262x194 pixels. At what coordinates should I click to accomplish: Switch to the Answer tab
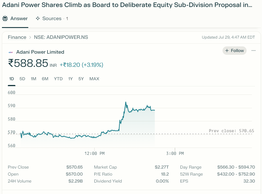point(15,19)
